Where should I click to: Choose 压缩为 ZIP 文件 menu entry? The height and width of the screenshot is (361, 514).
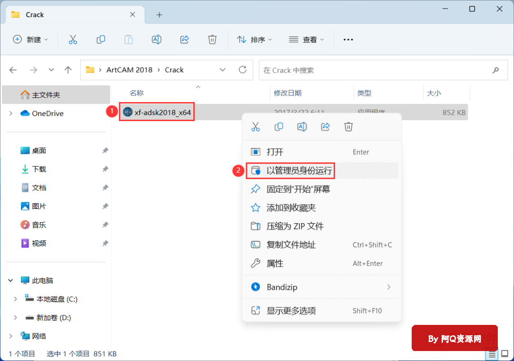pyautogui.click(x=322, y=226)
